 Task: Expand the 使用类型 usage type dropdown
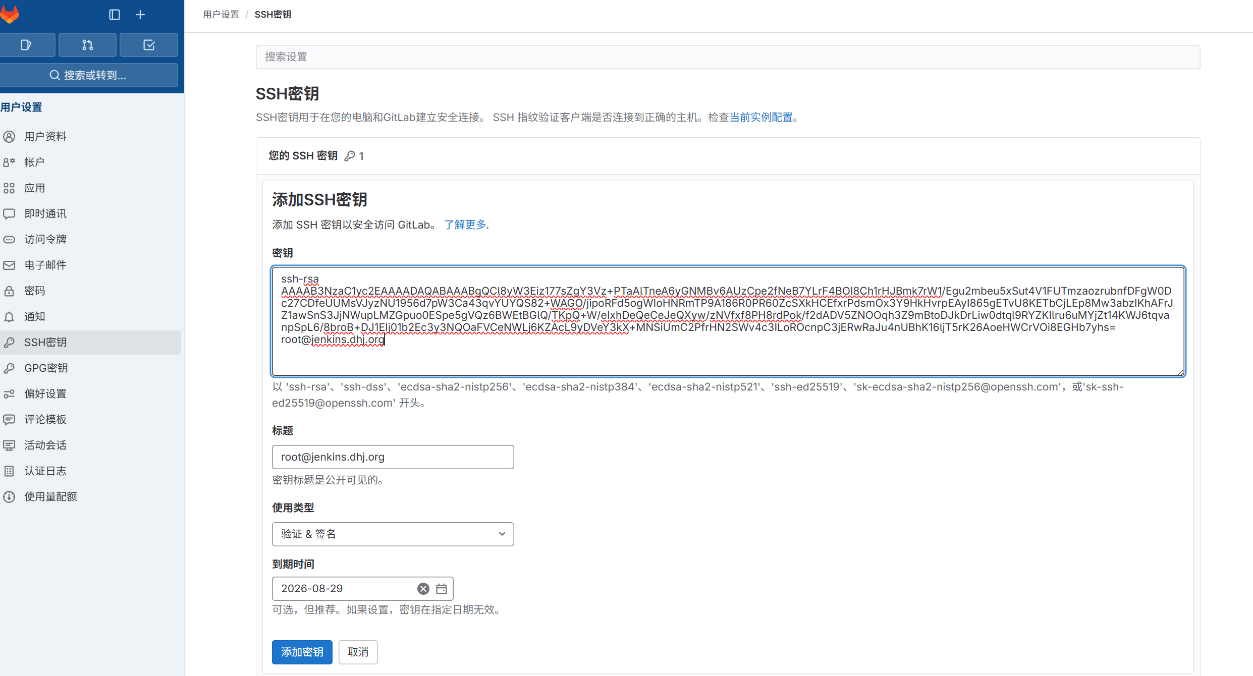pyautogui.click(x=393, y=534)
